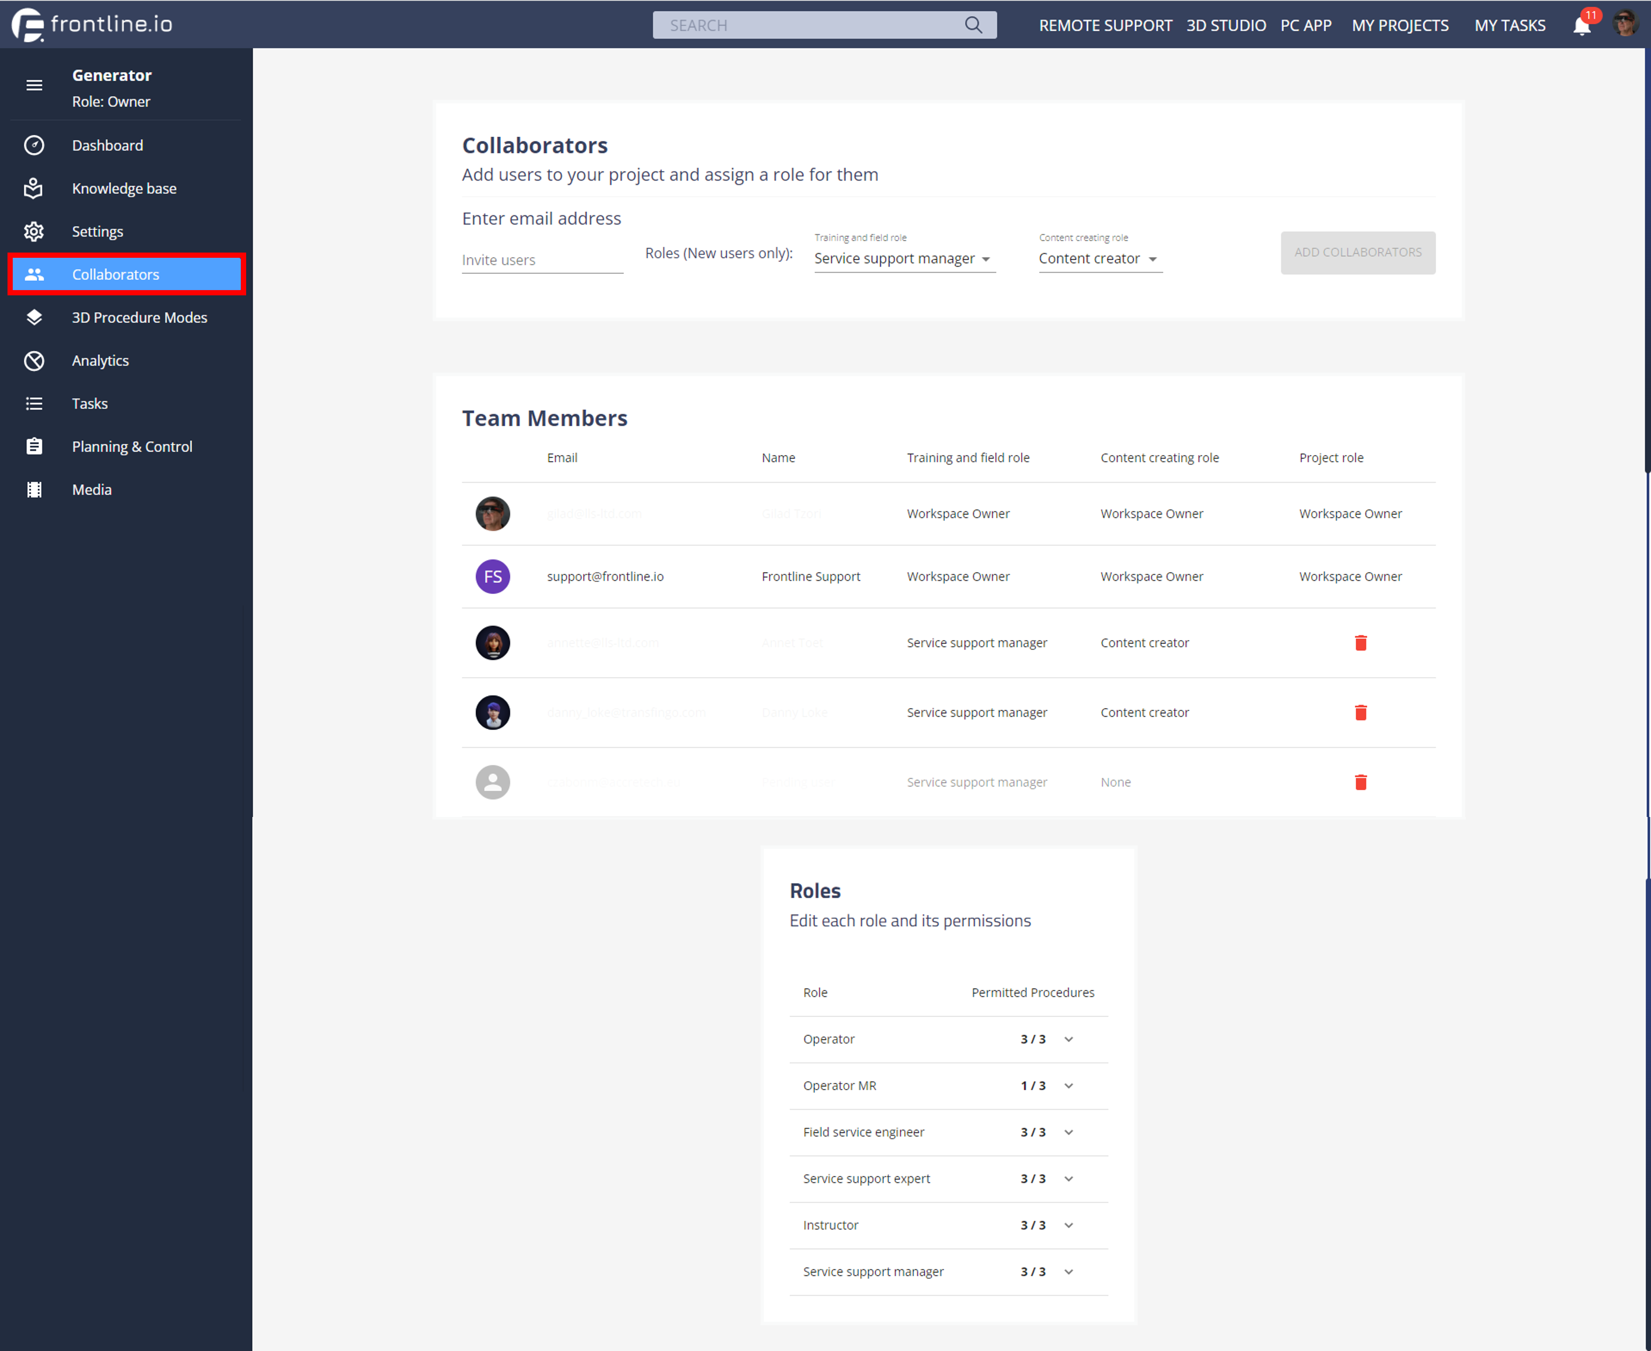
Task: Open the MY PROJECTS menu item
Action: 1400,26
